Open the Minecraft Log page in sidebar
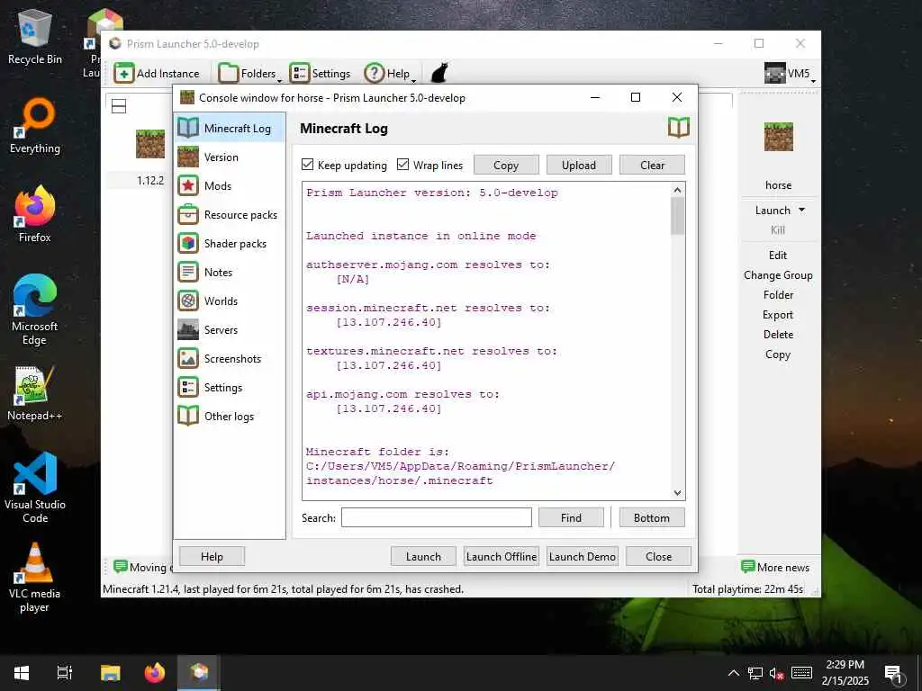This screenshot has height=691, width=922. (x=230, y=128)
